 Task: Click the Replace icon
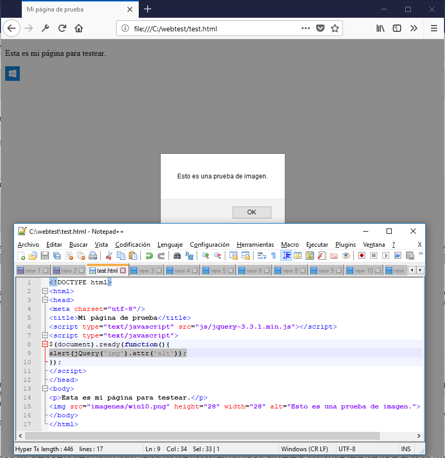pyautogui.click(x=189, y=256)
